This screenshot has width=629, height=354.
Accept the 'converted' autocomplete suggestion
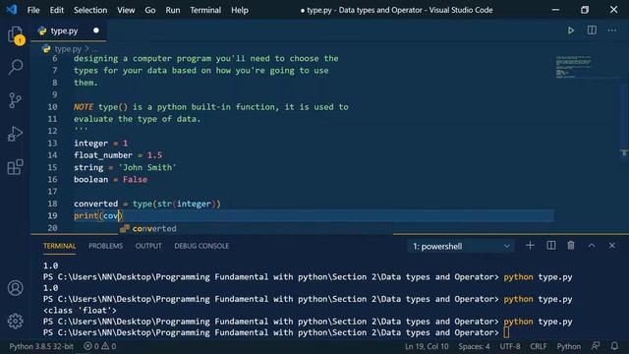(x=154, y=229)
